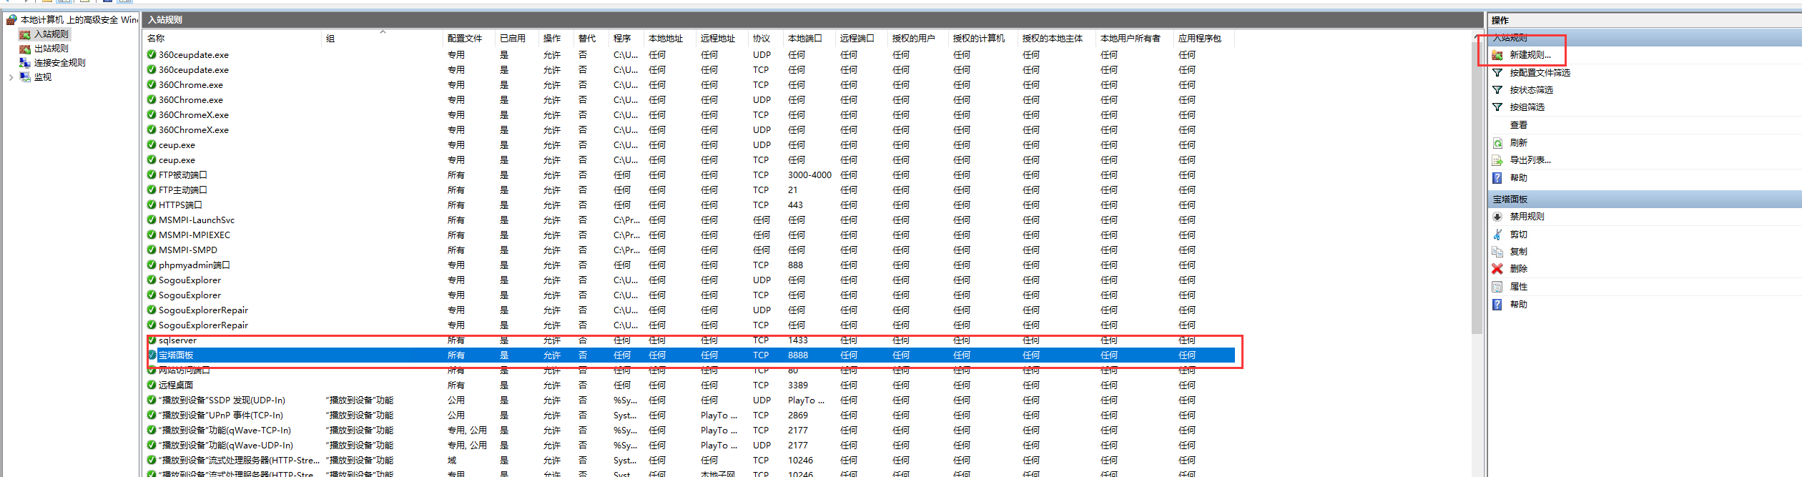Select 连接安全规则 in the left tree
1802x477 pixels.
click(x=60, y=63)
